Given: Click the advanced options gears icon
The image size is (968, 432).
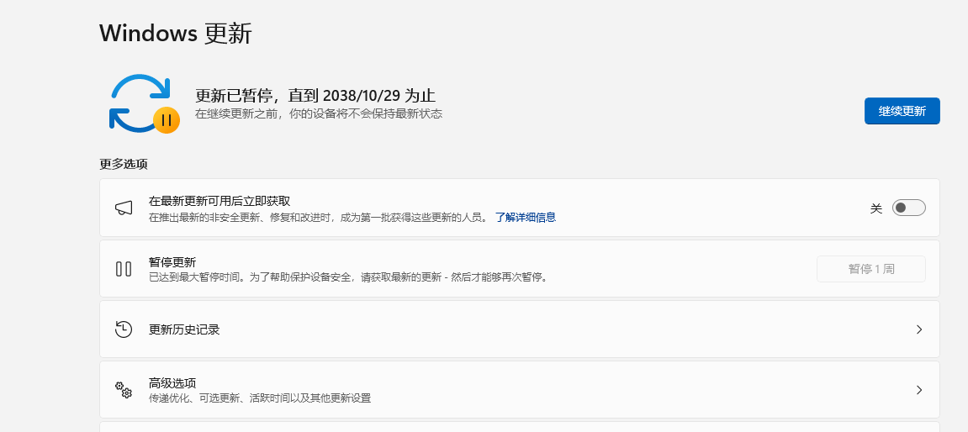Looking at the screenshot, I should coord(124,390).
